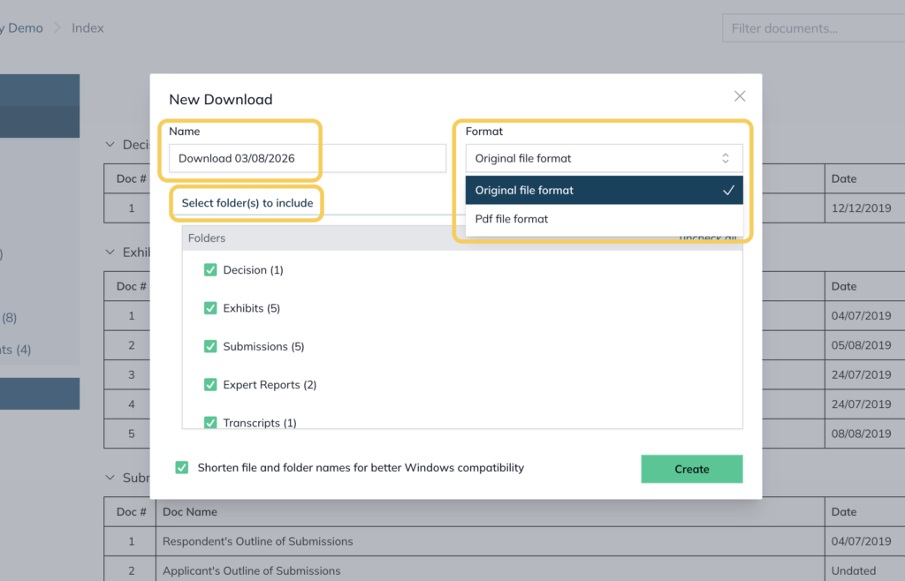
Task: Uncheck the Exhibits (5) folder
Action: click(210, 308)
